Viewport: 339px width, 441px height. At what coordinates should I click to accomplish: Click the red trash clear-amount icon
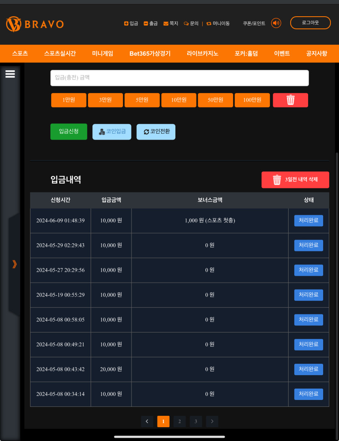(x=290, y=100)
